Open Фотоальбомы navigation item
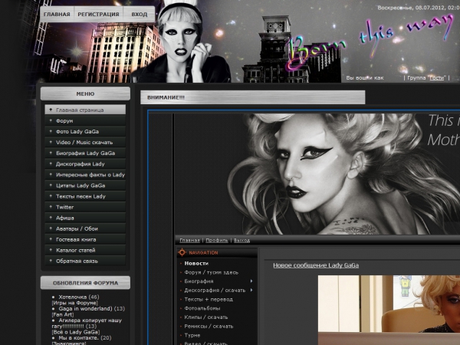The height and width of the screenshot is (345, 460). coord(202,308)
